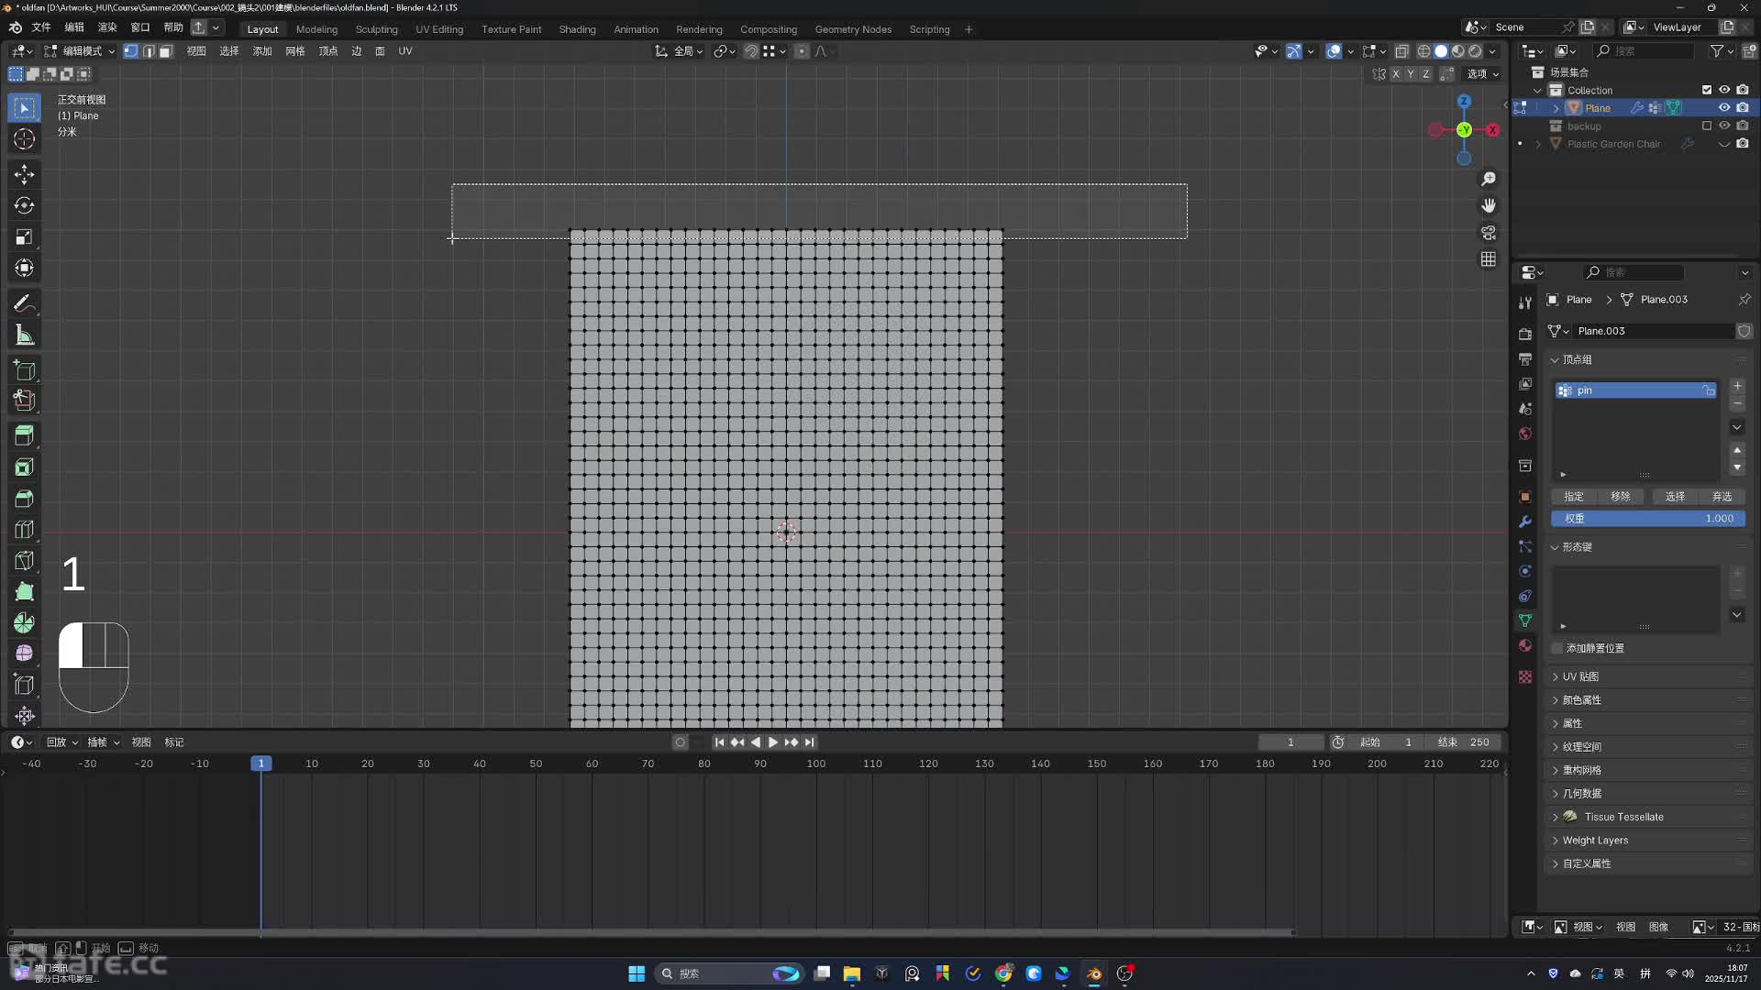This screenshot has width=1761, height=990.
Task: Toggle Collection exclude checkbox
Action: point(1707,90)
